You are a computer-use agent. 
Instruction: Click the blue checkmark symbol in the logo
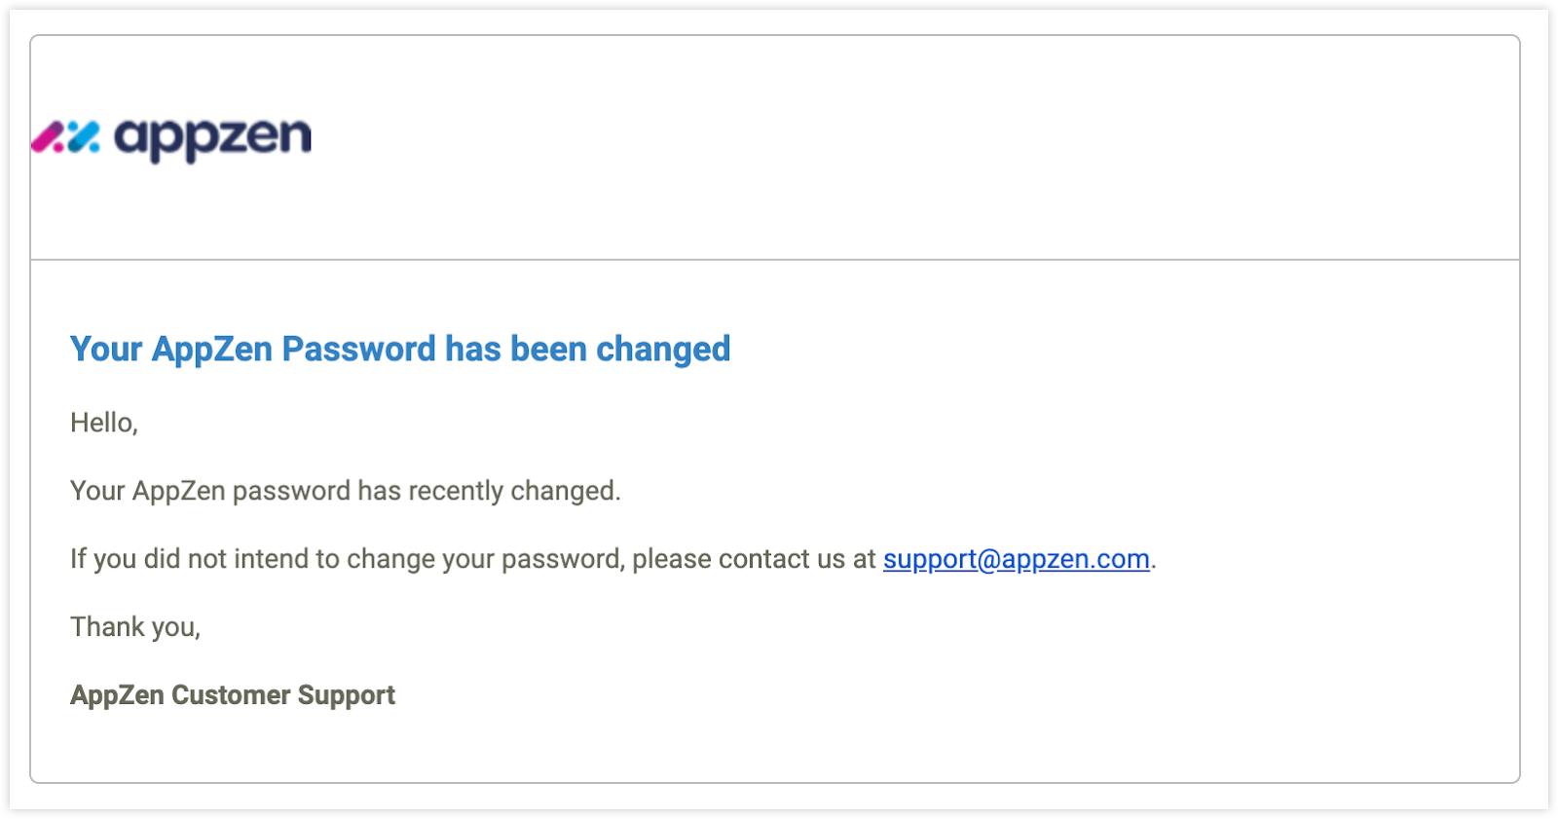coord(84,137)
